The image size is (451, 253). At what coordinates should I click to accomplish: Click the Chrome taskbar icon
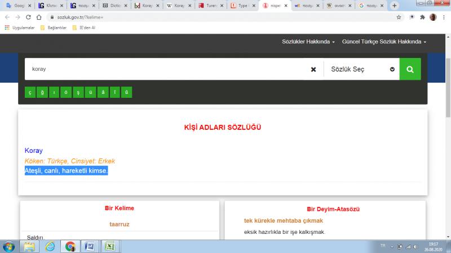click(x=70, y=247)
